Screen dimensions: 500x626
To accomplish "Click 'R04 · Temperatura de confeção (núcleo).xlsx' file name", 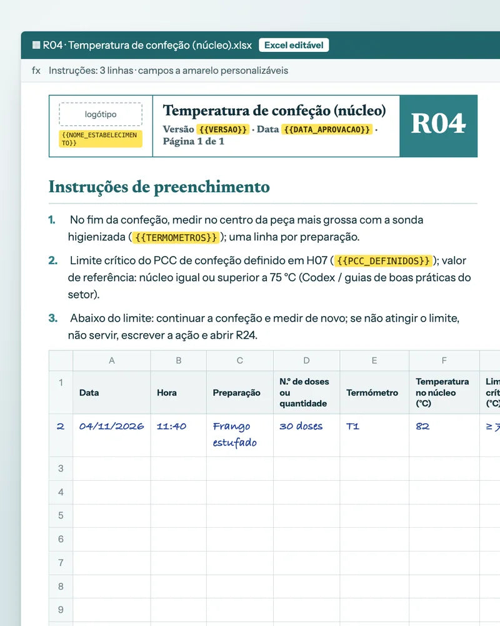I will pos(147,45).
